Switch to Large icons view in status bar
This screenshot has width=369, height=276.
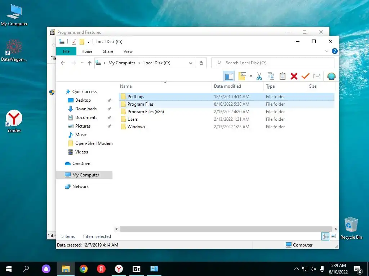pyautogui.click(x=333, y=236)
